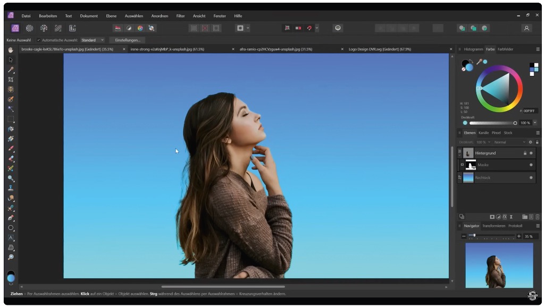Image resolution: width=545 pixels, height=308 pixels.
Task: Switch to the Farbfelder tab
Action: [505, 49]
